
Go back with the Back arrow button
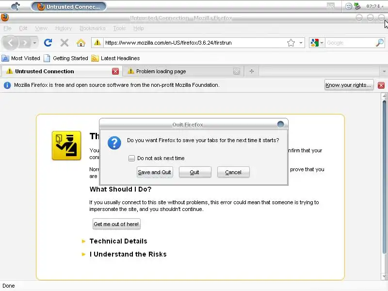pos(10,43)
